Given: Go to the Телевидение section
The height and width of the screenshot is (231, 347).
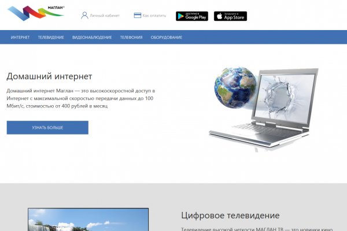Looking at the screenshot, I should coord(51,38).
